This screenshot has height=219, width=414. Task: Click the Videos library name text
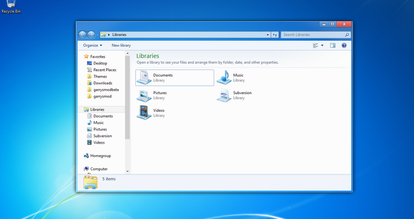click(x=159, y=111)
